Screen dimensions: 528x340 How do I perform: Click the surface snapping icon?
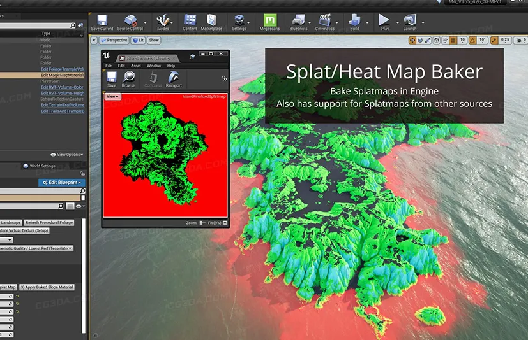[x=445, y=40]
